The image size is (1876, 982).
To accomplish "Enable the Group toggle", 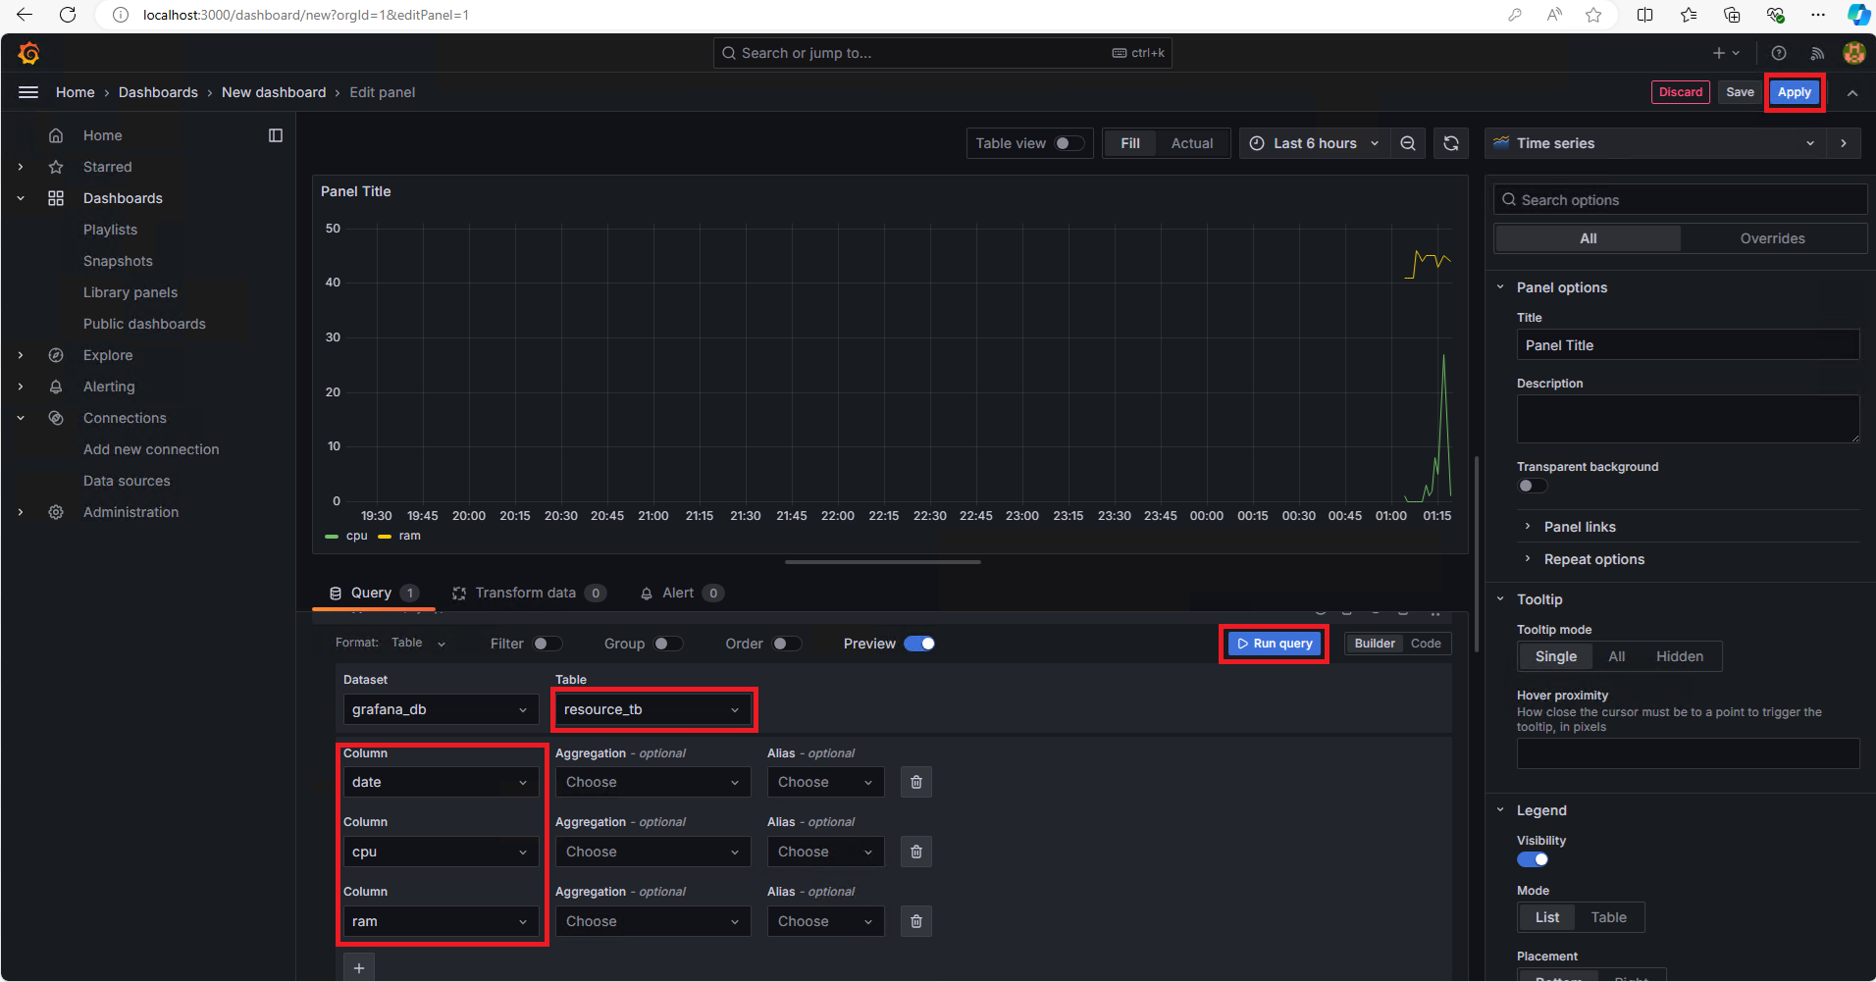I will pos(668,644).
